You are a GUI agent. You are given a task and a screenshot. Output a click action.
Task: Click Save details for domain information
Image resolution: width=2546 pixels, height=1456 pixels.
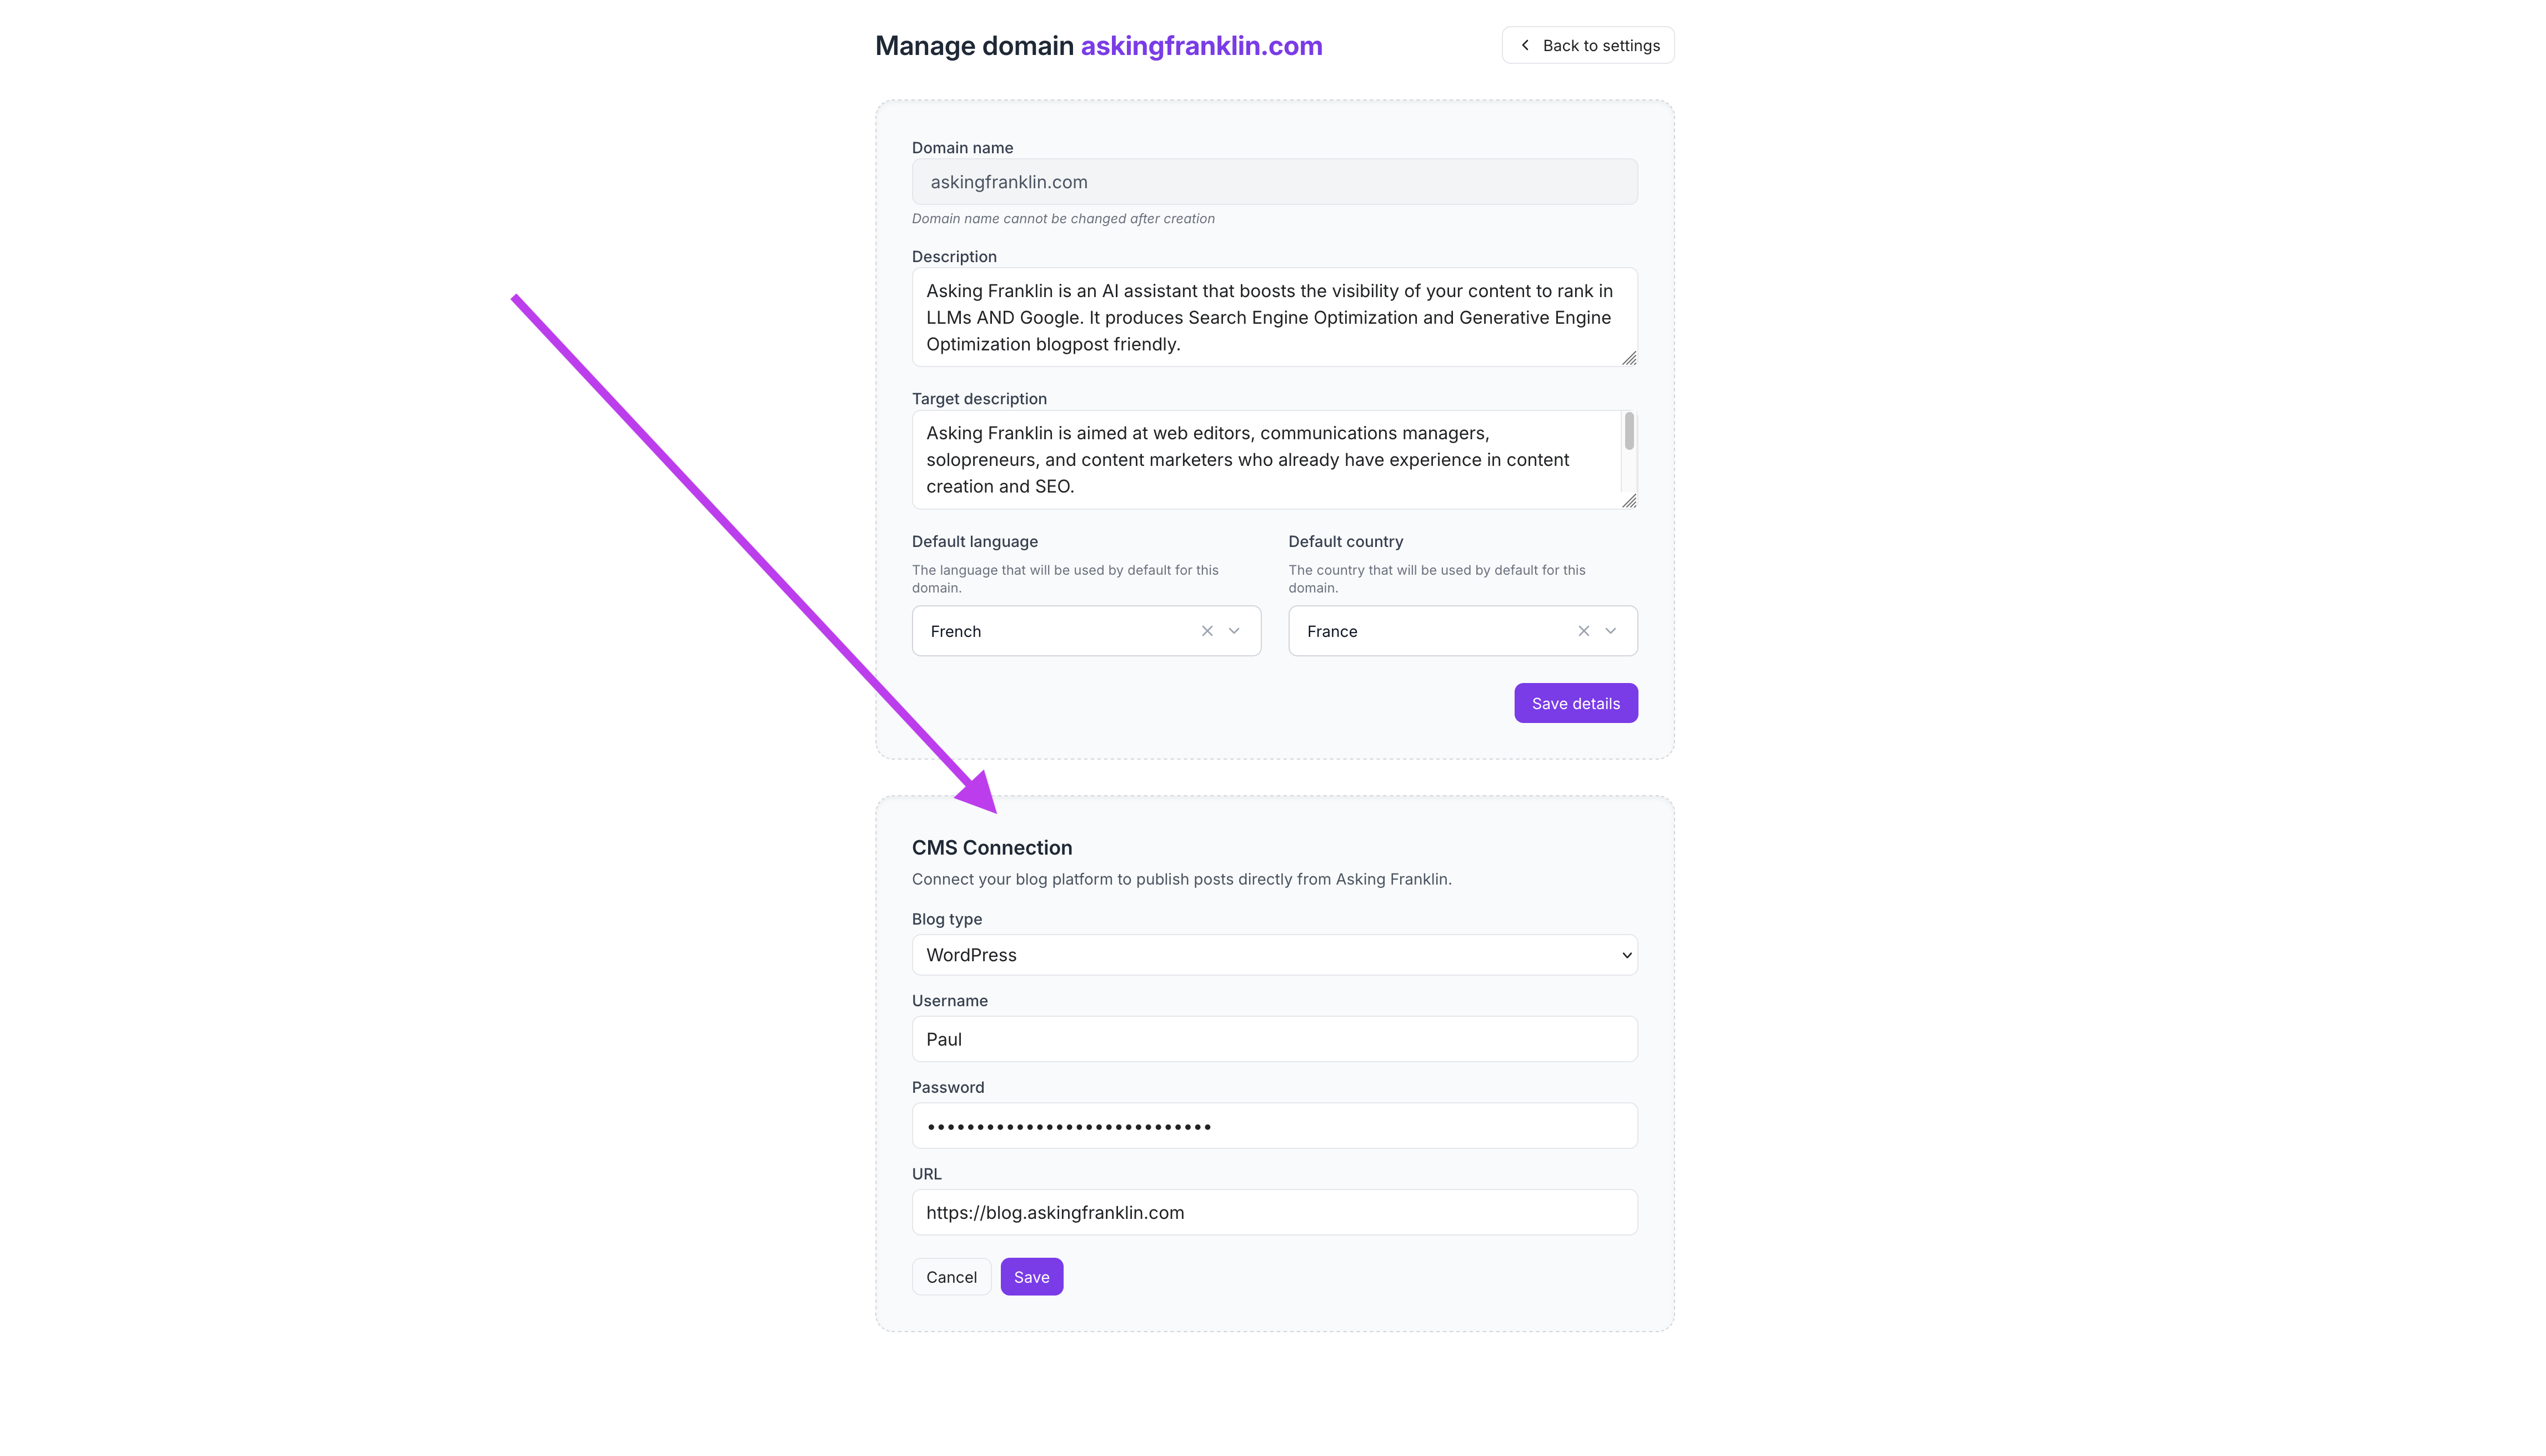click(x=1575, y=703)
